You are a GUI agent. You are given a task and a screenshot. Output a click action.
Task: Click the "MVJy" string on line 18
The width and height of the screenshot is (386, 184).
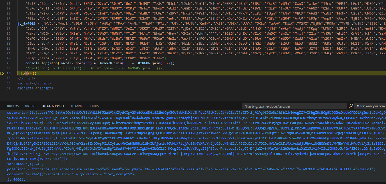pyautogui.click(x=50, y=24)
